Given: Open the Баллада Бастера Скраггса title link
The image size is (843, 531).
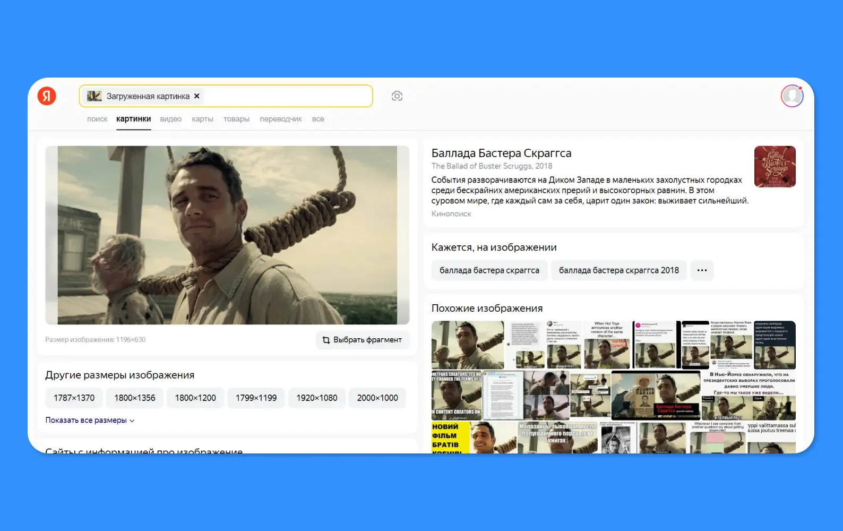Looking at the screenshot, I should tap(501, 153).
